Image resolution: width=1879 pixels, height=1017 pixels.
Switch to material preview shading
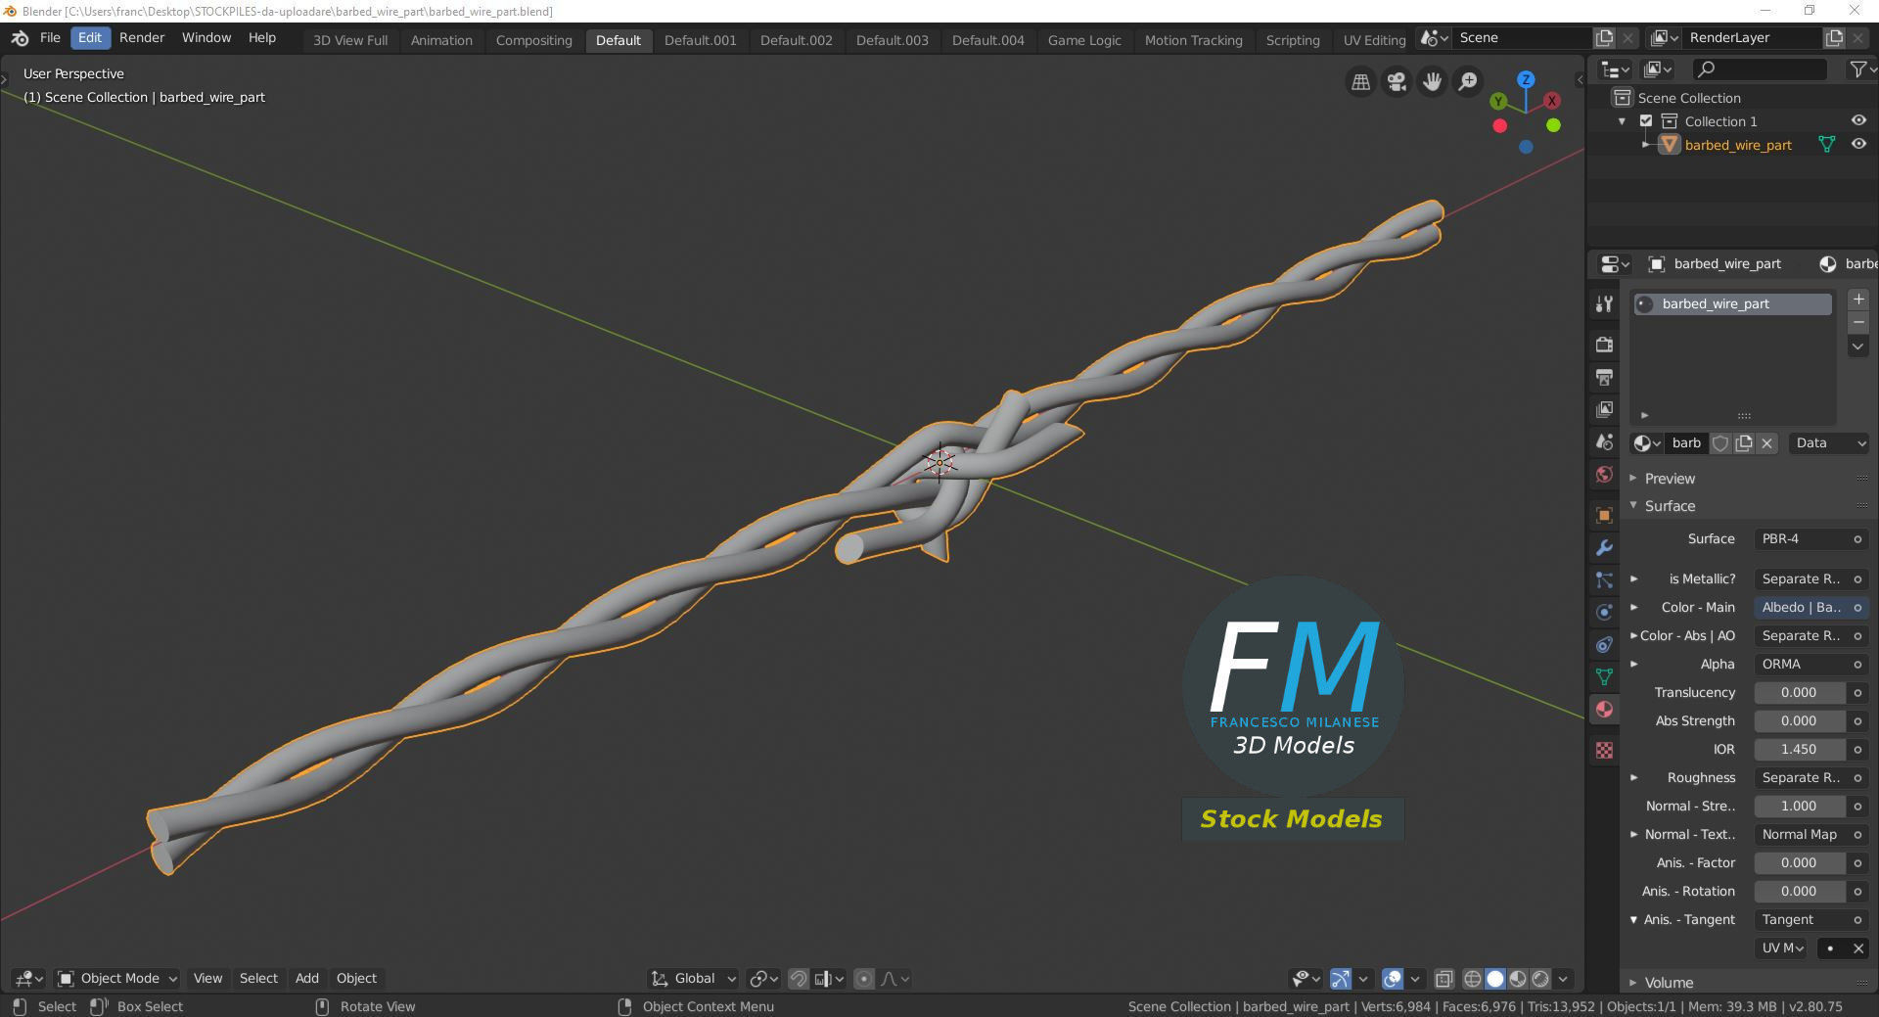click(x=1518, y=979)
